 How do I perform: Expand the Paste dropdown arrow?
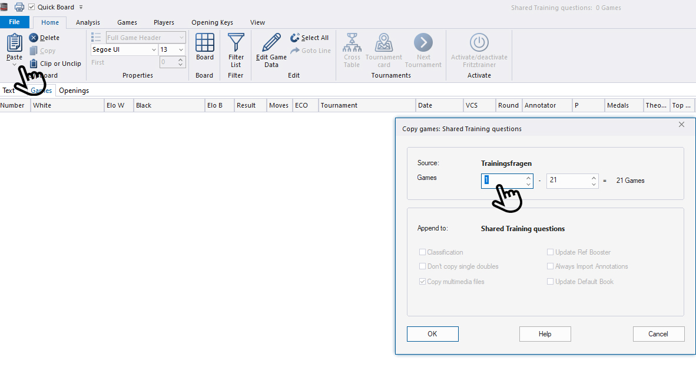(14, 65)
